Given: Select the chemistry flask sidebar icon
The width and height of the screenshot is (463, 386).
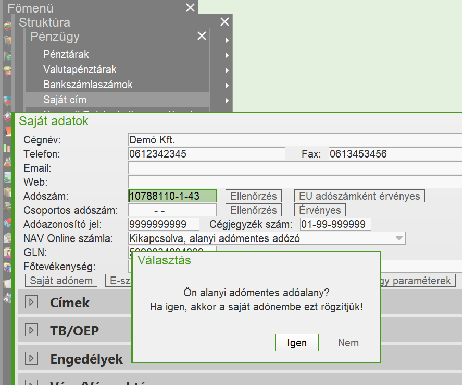Looking at the screenshot, I should pos(7,162).
